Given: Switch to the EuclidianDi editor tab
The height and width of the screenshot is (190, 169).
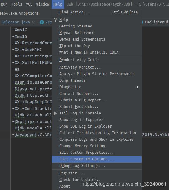Looking at the screenshot, I should pyautogui.click(x=156, y=22).
